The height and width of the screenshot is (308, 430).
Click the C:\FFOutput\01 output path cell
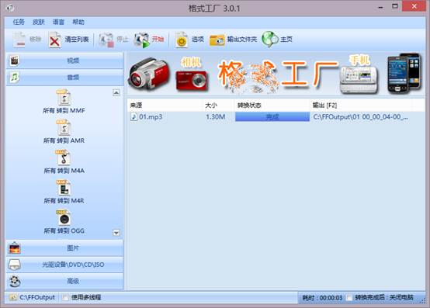(x=361, y=117)
